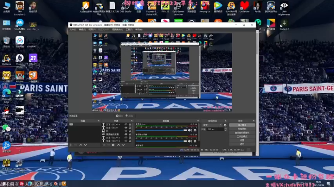Open the 工具(T) menu
334x187 pixels.
click(x=129, y=30)
